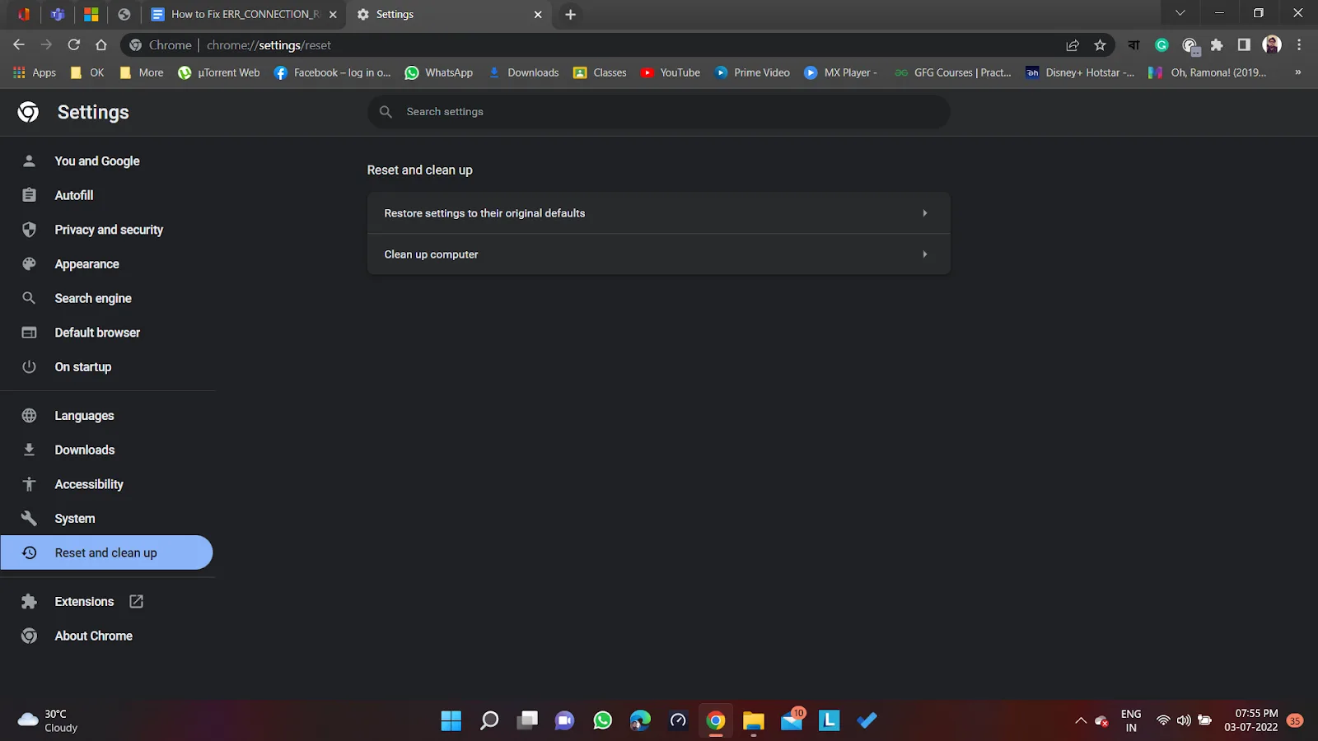This screenshot has height=741, width=1318.
Task: Select On startup in sidebar
Action: pyautogui.click(x=82, y=367)
